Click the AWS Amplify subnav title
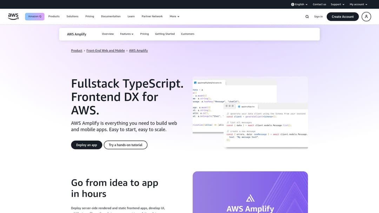The width and height of the screenshot is (379, 213). (77, 34)
